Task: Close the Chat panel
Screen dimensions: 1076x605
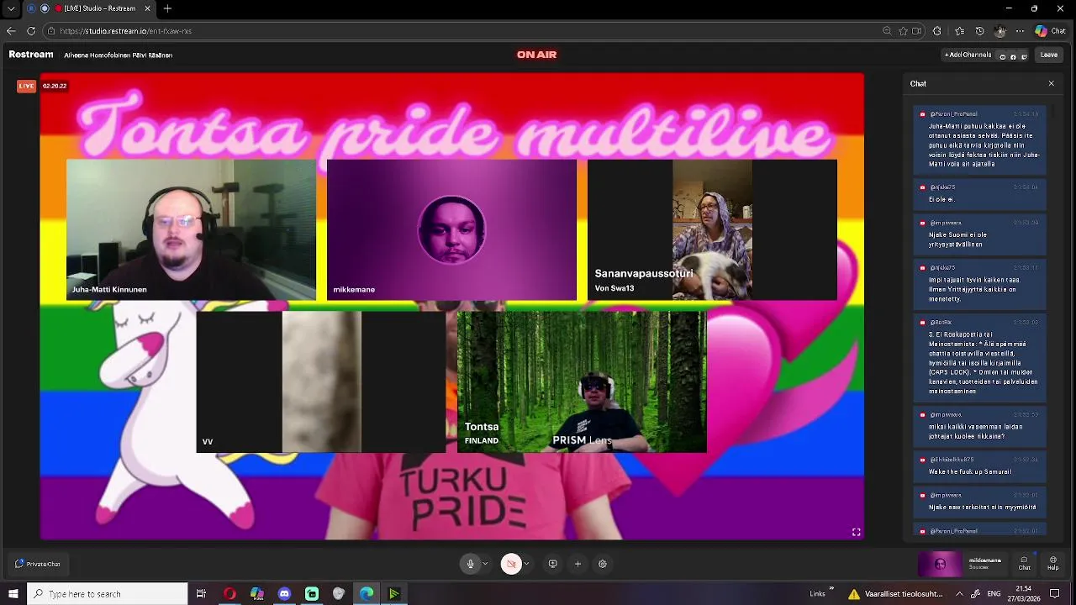Action: (x=1051, y=83)
